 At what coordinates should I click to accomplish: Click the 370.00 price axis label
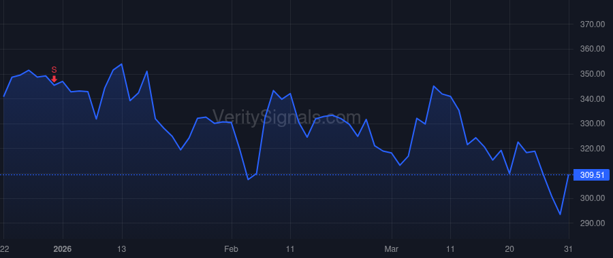coord(593,24)
